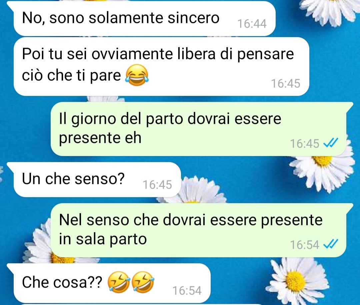The width and height of the screenshot is (360, 305).
Task: Tap 16:45 timestamp next to 'Un che senso?'
Action: pos(157,184)
